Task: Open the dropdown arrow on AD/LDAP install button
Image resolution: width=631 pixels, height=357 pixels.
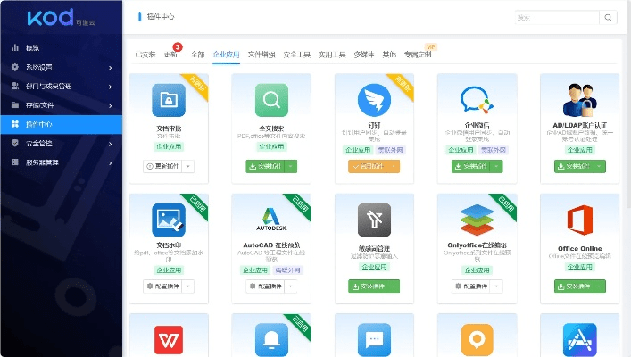Action: point(599,166)
